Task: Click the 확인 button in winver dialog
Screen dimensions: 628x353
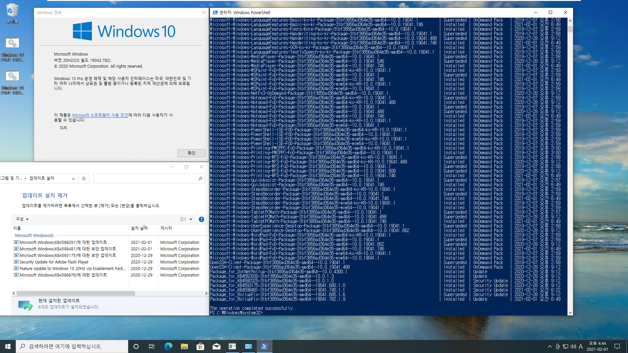Action: pos(191,153)
